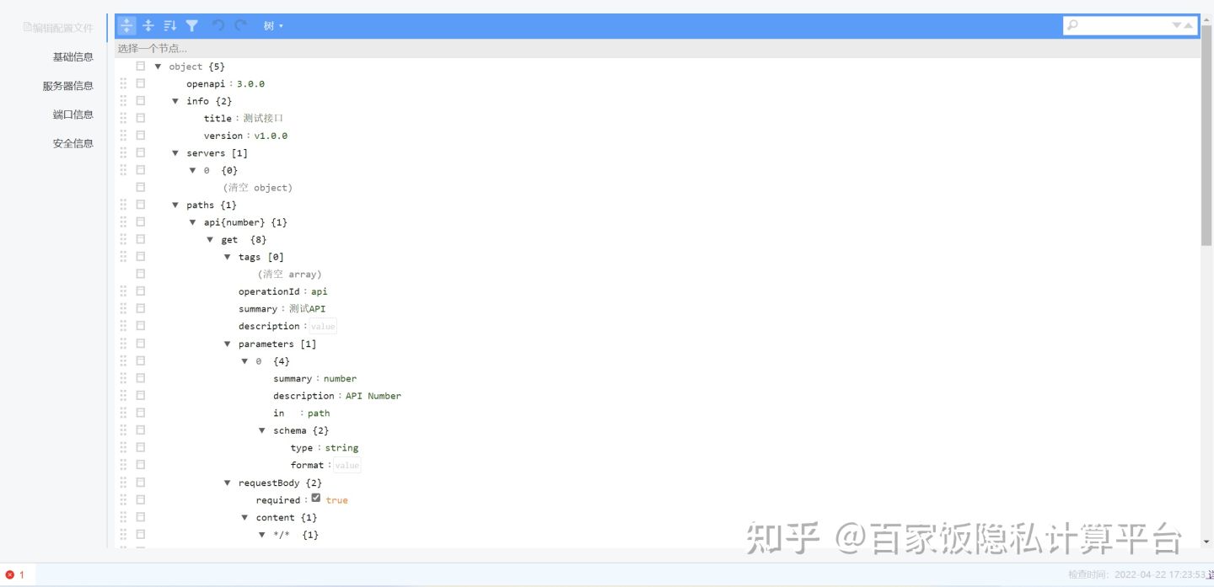Uncheck the required true checkbox

(316, 499)
